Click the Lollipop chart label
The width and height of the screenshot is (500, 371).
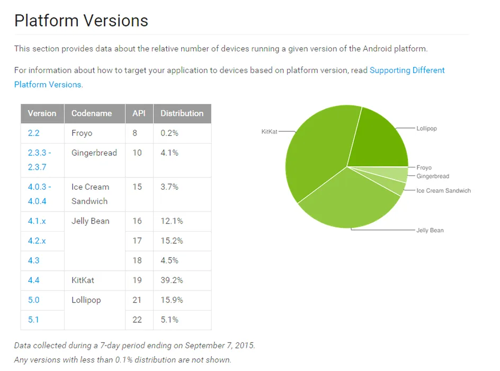(427, 129)
